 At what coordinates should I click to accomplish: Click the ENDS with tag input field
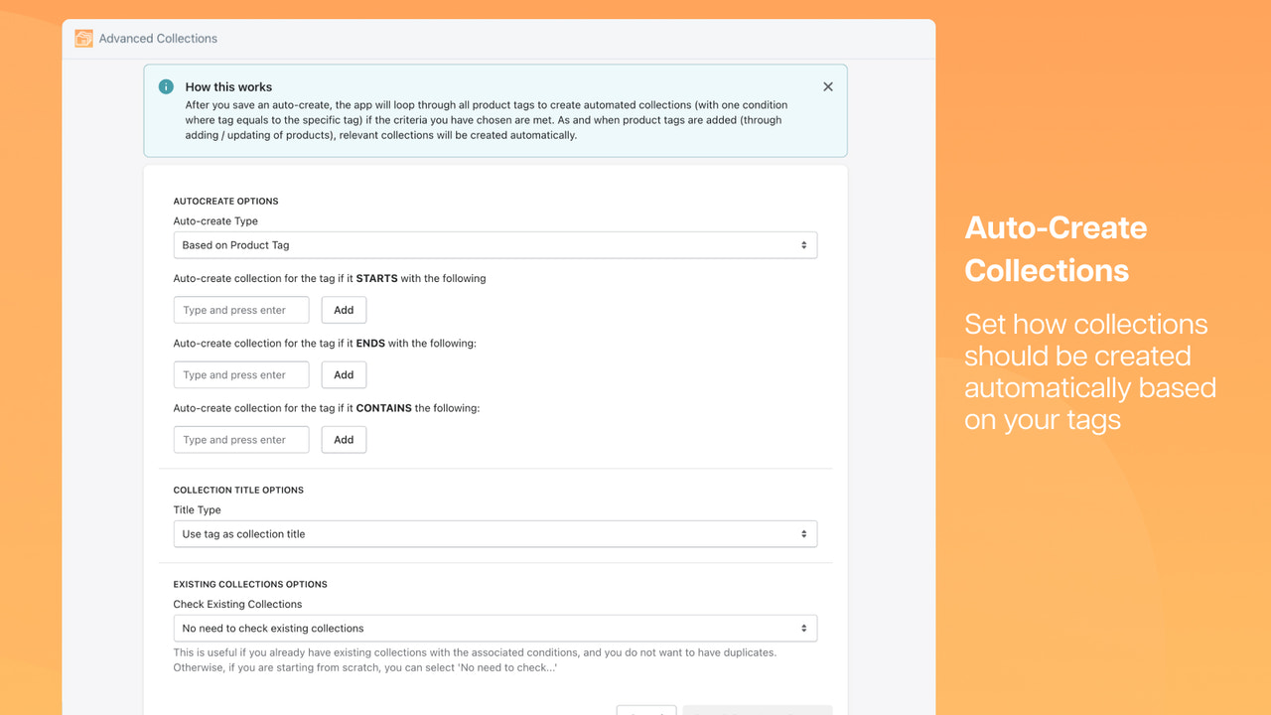click(240, 374)
